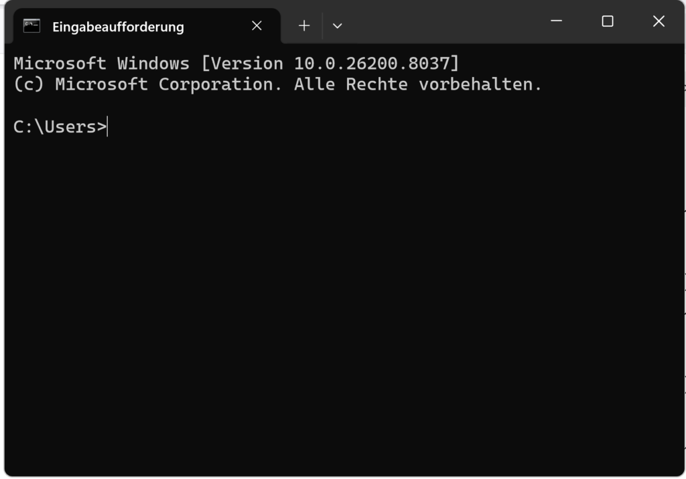Click the "[Version" label in the header line

pyautogui.click(x=242, y=64)
